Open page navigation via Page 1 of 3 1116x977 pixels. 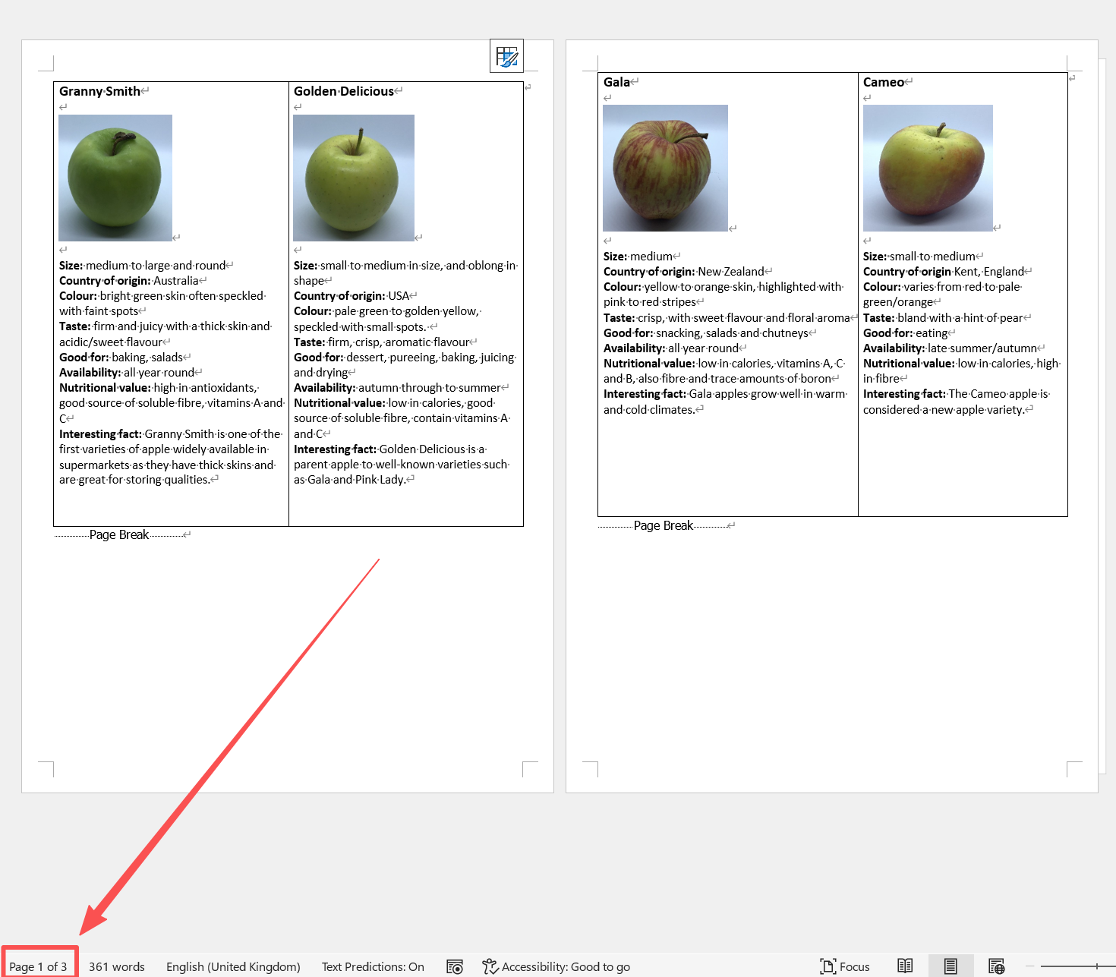tap(38, 966)
